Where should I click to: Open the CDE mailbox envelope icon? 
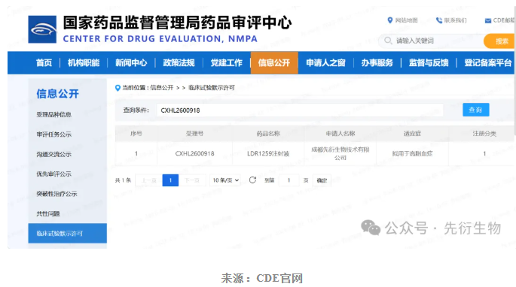click(488, 21)
